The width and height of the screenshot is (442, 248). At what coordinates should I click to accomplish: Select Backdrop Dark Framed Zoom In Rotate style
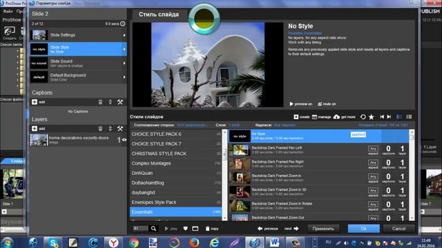pos(318,206)
